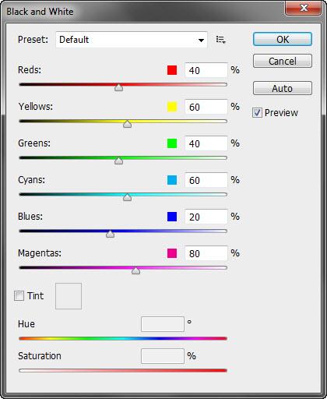This screenshot has width=327, height=399.
Task: Click the cyan color swatch
Action: coord(172,180)
